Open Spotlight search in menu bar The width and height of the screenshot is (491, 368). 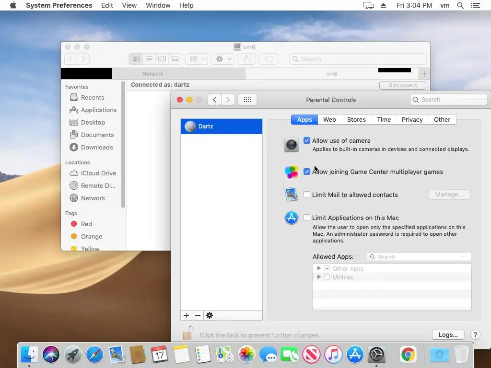[460, 5]
